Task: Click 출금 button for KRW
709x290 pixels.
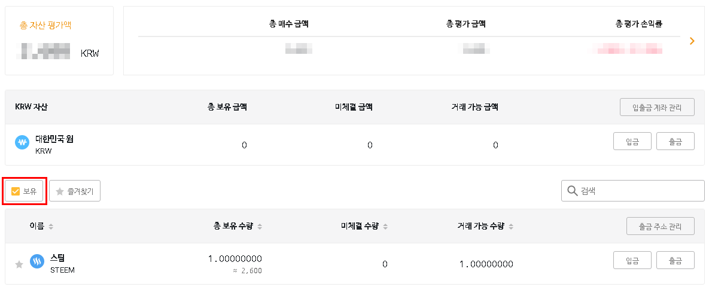Action: click(x=675, y=141)
